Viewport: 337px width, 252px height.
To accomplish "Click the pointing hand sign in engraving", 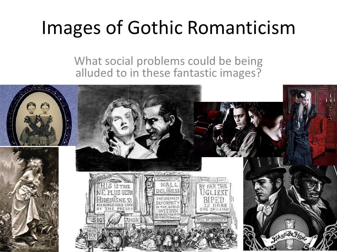I will pyautogui.click(x=114, y=219).
